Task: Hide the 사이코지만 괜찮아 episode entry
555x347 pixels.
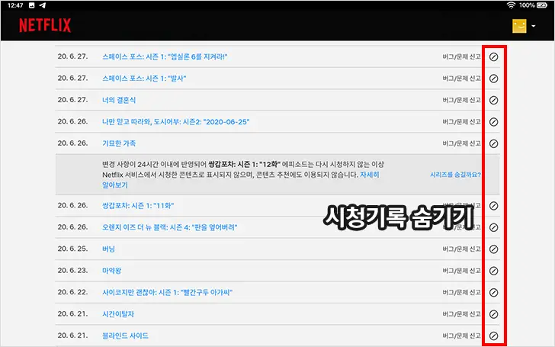Action: 493,293
